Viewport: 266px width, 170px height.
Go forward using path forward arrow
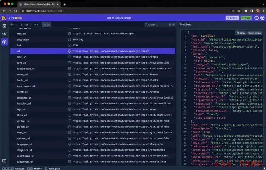pos(17,25)
